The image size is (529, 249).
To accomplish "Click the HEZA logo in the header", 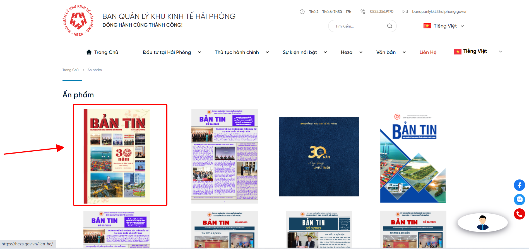I will 78,21.
